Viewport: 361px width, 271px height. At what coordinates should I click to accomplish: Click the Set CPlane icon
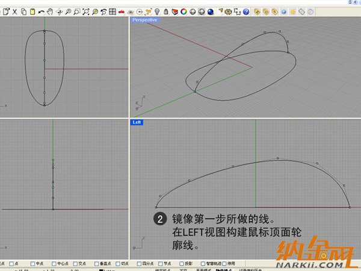pyautogui.click(x=131, y=12)
